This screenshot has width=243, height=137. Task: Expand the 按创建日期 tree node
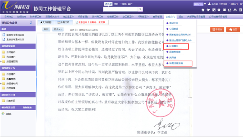[x=1, y=62]
